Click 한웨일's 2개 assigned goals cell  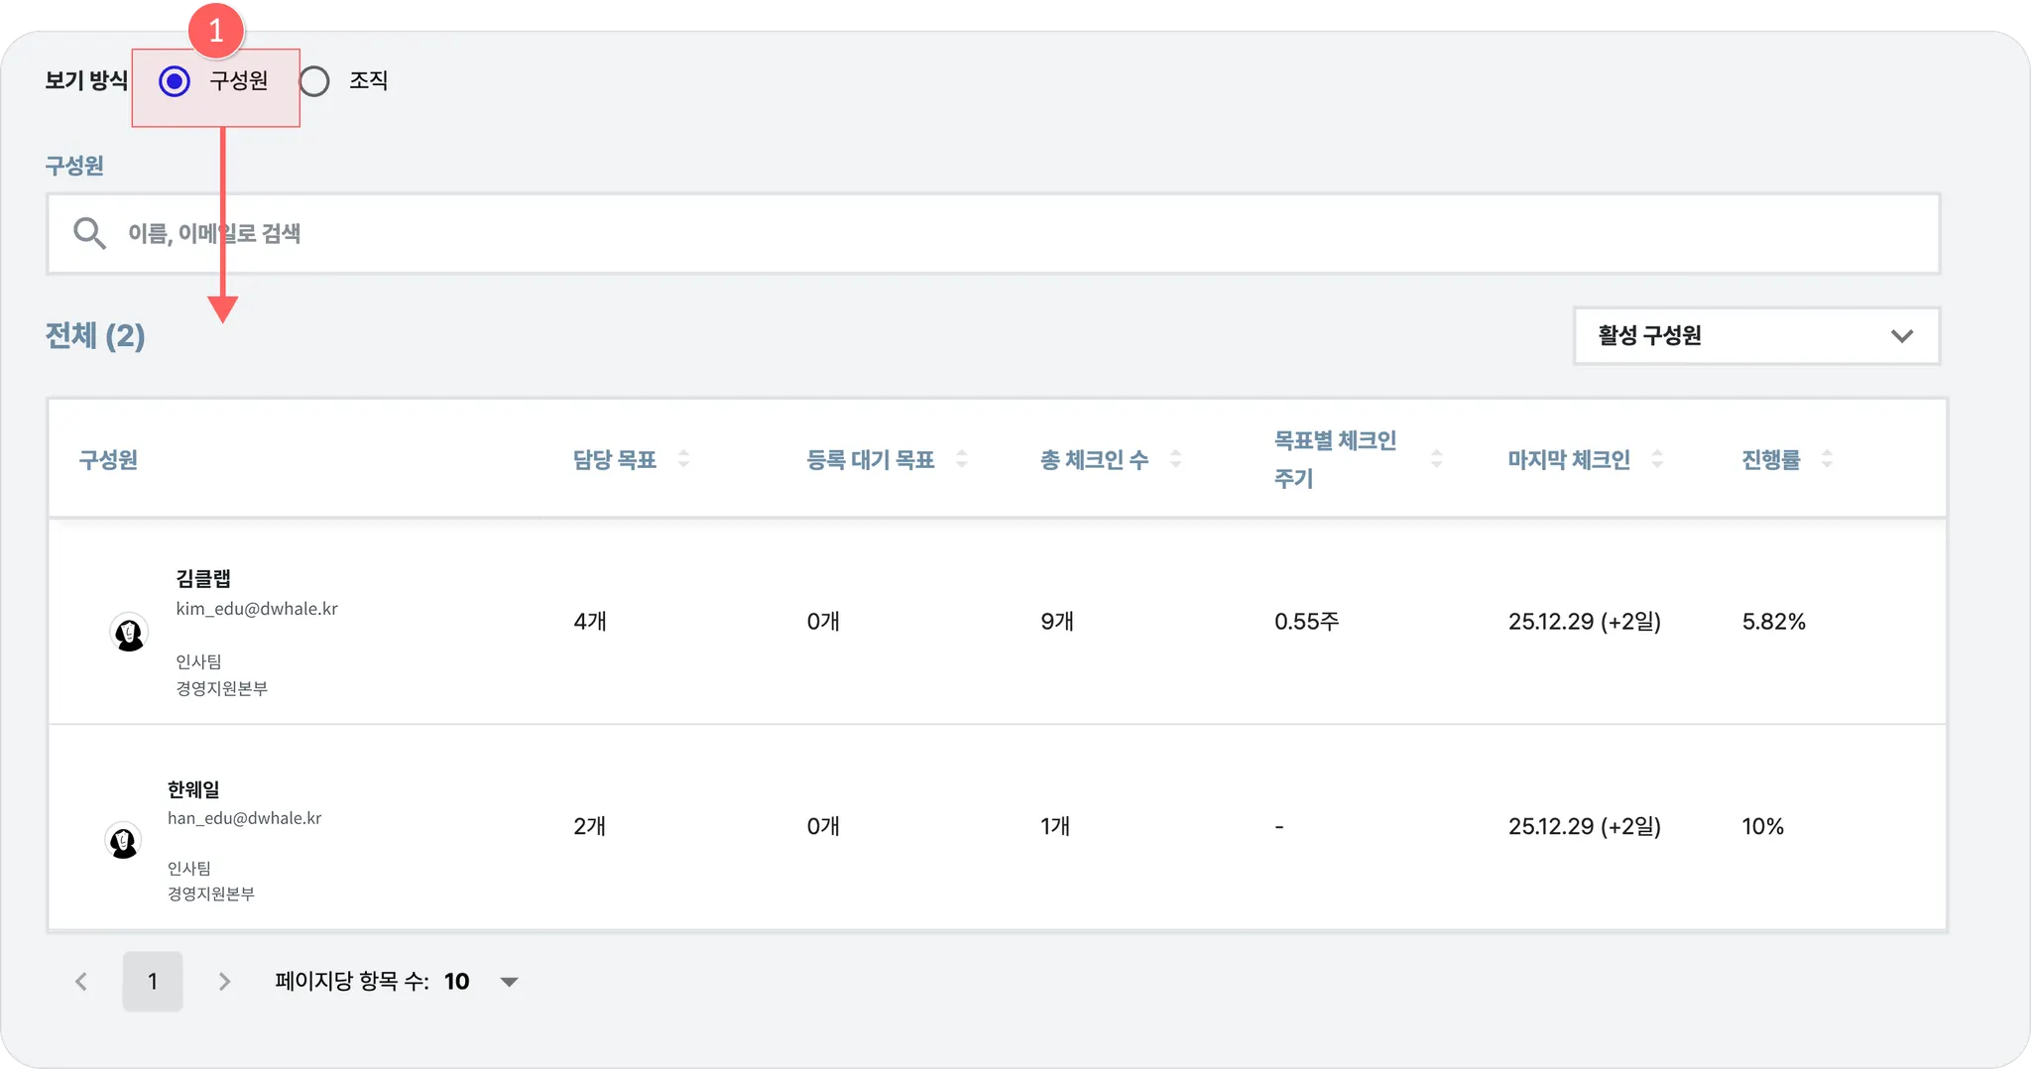tap(590, 827)
